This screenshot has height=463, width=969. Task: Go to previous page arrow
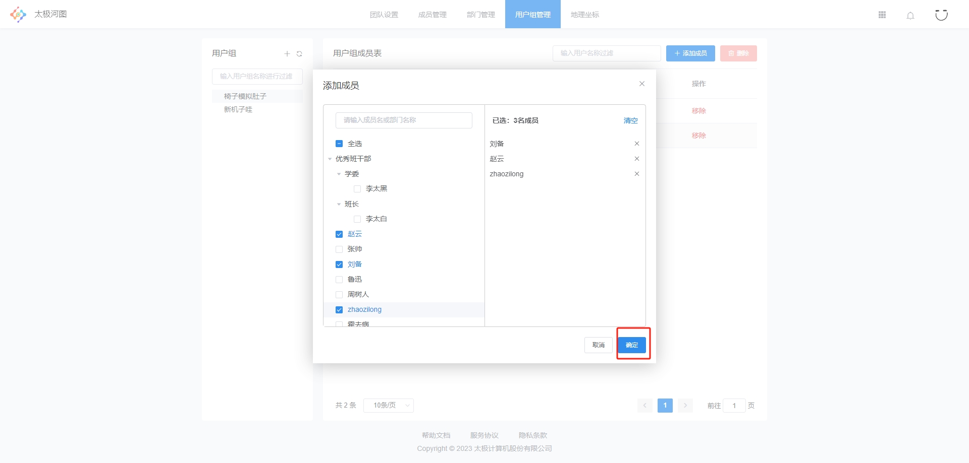[644, 406]
